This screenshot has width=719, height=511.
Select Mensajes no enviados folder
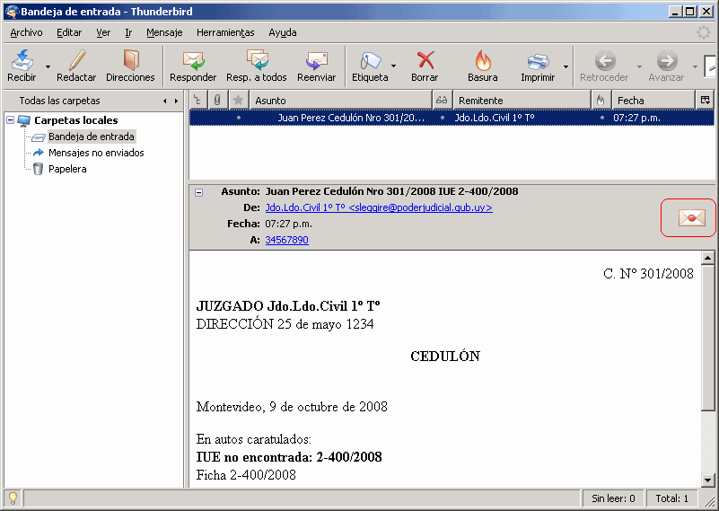tap(96, 153)
